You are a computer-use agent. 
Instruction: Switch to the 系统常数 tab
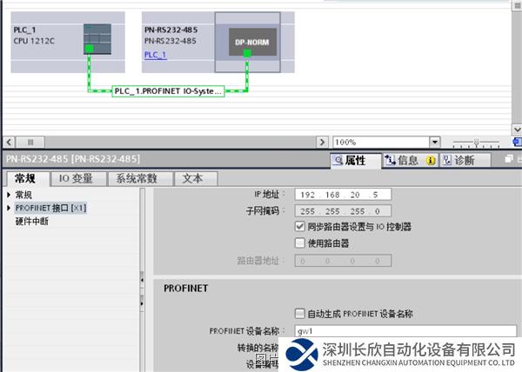[x=137, y=178]
